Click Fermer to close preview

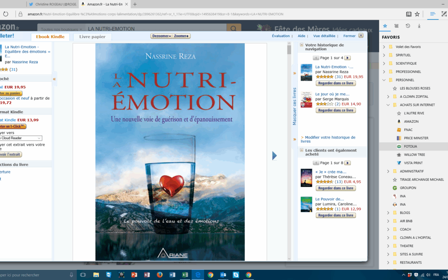tap(349, 36)
